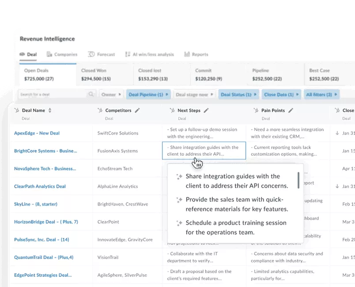The image size is (355, 287).
Task: Click the AI win/loss analysis tab icon
Action: (x=128, y=54)
